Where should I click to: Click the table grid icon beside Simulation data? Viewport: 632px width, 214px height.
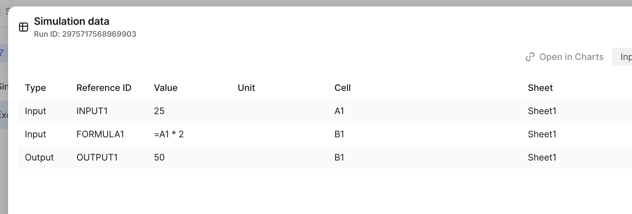click(x=24, y=27)
